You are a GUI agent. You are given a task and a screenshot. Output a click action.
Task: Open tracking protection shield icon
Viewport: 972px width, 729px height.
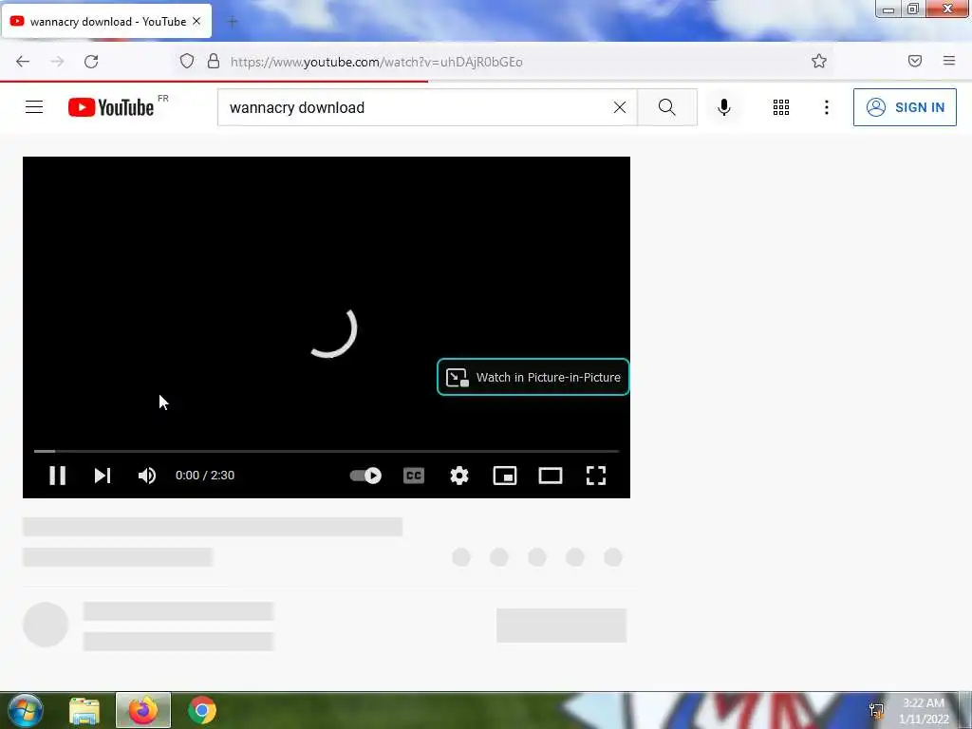point(187,61)
